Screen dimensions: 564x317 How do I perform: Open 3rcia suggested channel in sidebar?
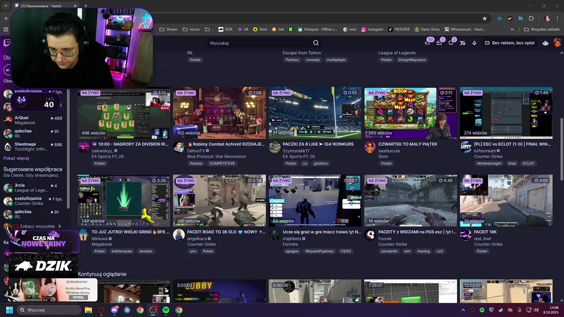[x=33, y=188]
